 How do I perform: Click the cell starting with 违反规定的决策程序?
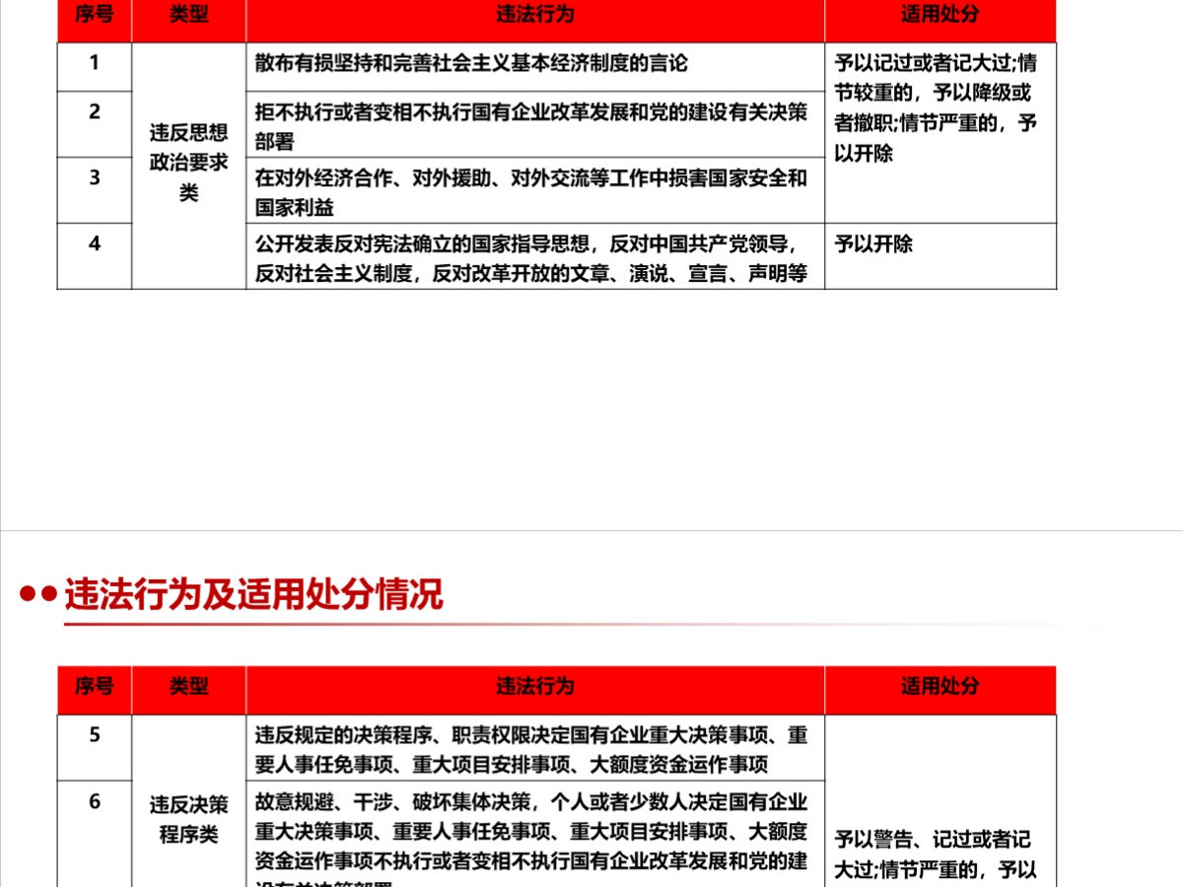click(x=535, y=748)
